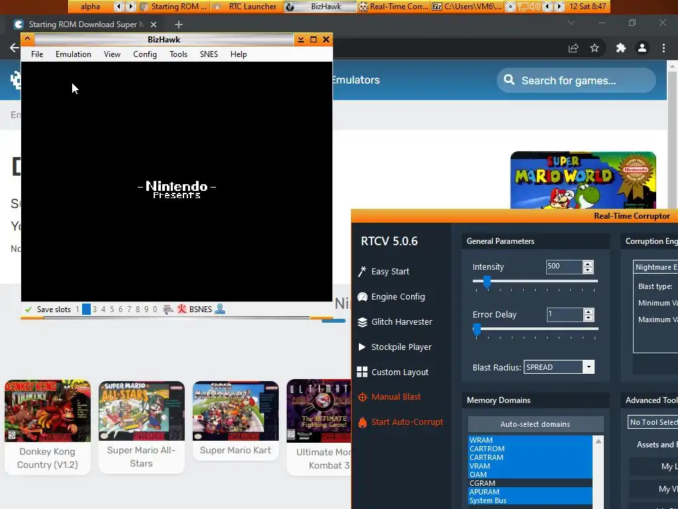678x509 pixels.
Task: Open the BizHawk SNES menu
Action: point(209,54)
